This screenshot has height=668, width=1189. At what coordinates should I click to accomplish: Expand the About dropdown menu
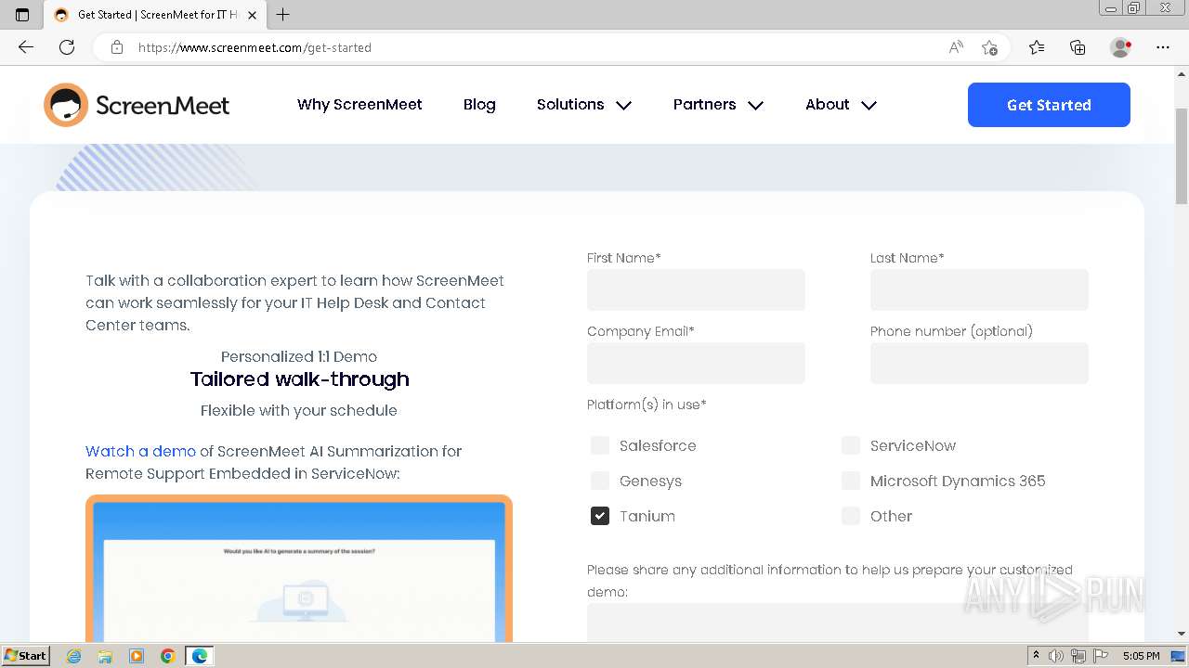click(841, 105)
